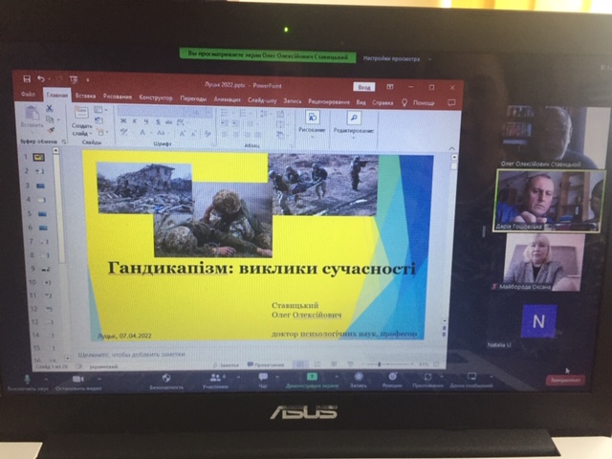Viewport: 612px width, 459px height.
Task: Click the slide Layout icon in Слайды group
Action: click(98, 110)
